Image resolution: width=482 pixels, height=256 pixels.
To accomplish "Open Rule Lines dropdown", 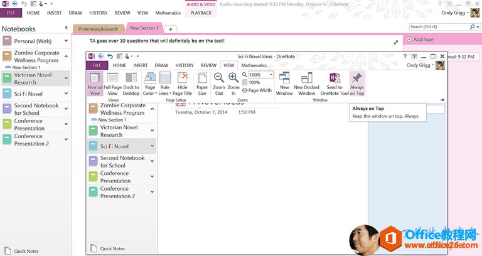I will pos(164,84).
